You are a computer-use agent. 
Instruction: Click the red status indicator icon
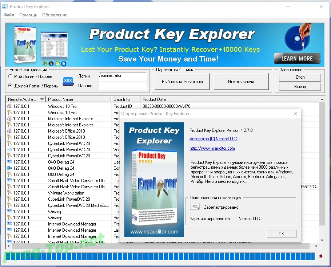click(321, 256)
